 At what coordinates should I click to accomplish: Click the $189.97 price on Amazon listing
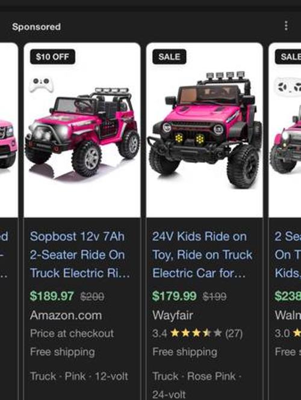52,296
